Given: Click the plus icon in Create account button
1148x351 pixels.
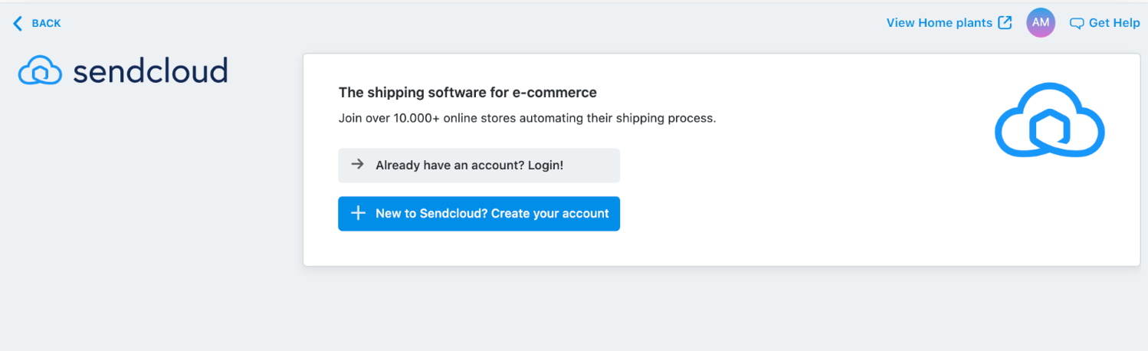Looking at the screenshot, I should [x=357, y=213].
